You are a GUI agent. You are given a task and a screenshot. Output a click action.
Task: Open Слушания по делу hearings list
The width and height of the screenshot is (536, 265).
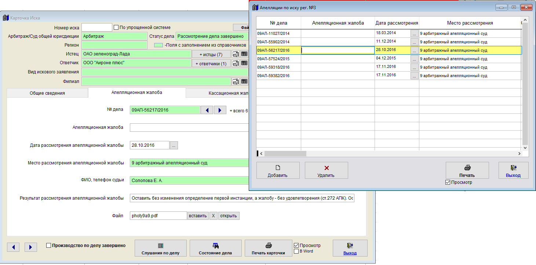click(161, 248)
